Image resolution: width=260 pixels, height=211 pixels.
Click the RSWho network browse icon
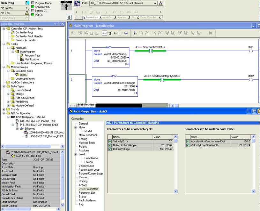[160, 3]
